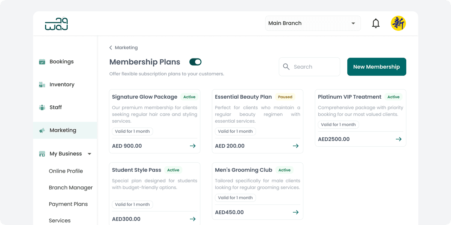The height and width of the screenshot is (225, 451).
Task: Click the New Membership button
Action: 377,66
